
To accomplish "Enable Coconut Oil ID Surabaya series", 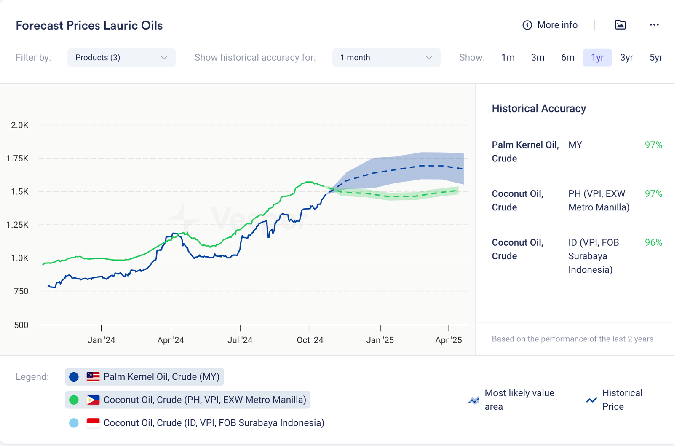I will [x=214, y=423].
